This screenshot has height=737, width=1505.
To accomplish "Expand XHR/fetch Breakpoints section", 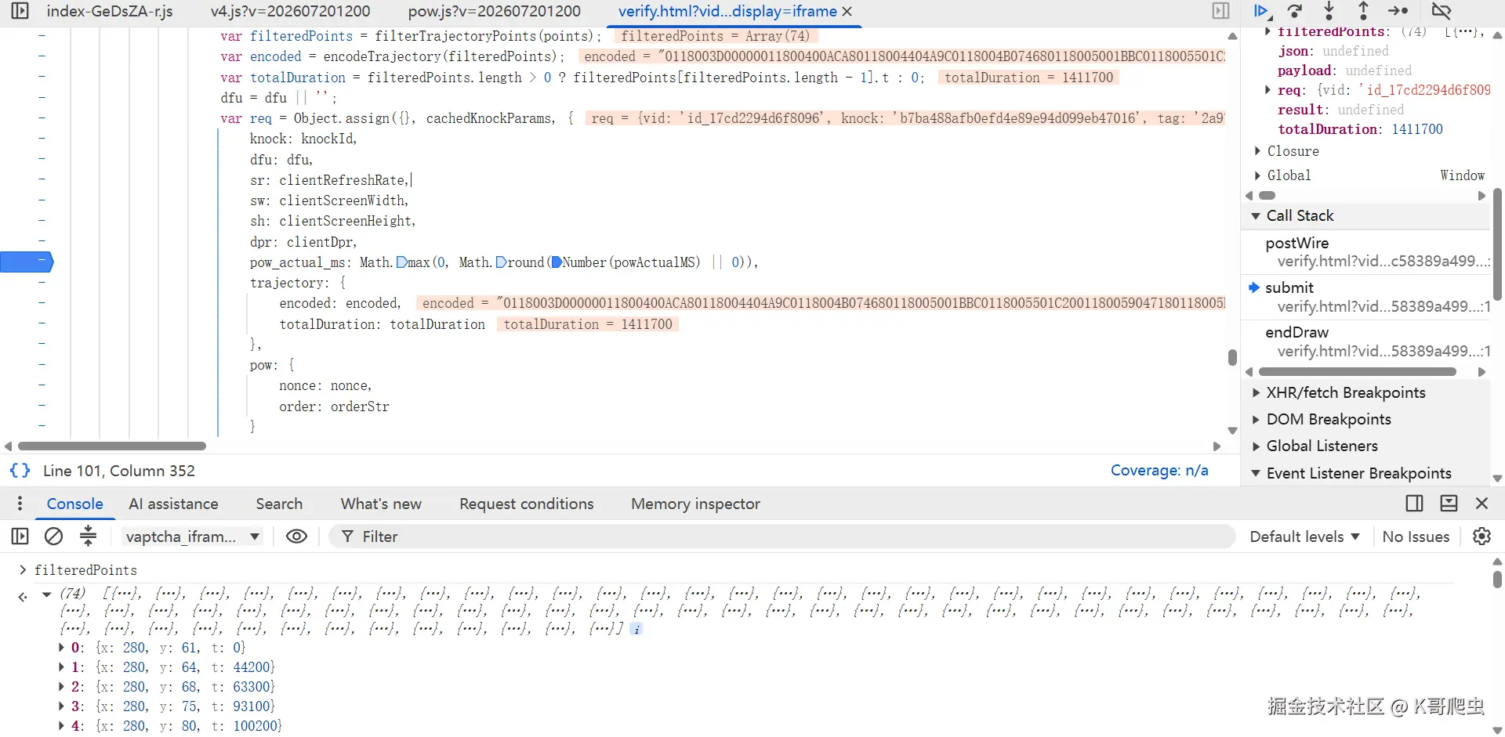I will click(x=1256, y=392).
